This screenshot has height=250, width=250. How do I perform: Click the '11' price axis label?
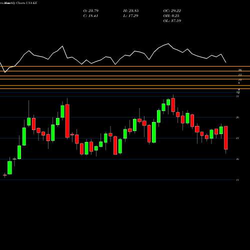237,180
